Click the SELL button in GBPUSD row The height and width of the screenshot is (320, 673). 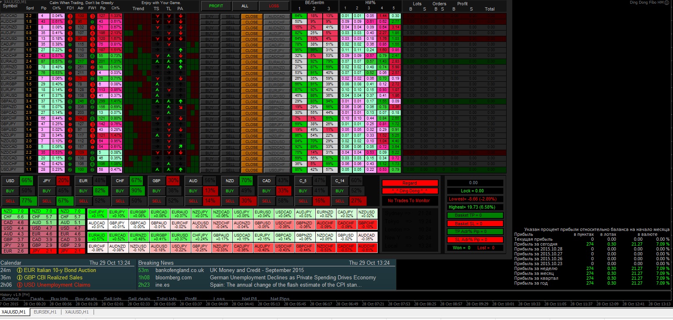[x=230, y=131]
